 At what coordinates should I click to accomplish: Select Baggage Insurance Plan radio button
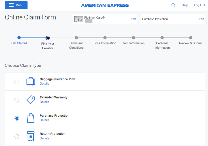(17, 82)
